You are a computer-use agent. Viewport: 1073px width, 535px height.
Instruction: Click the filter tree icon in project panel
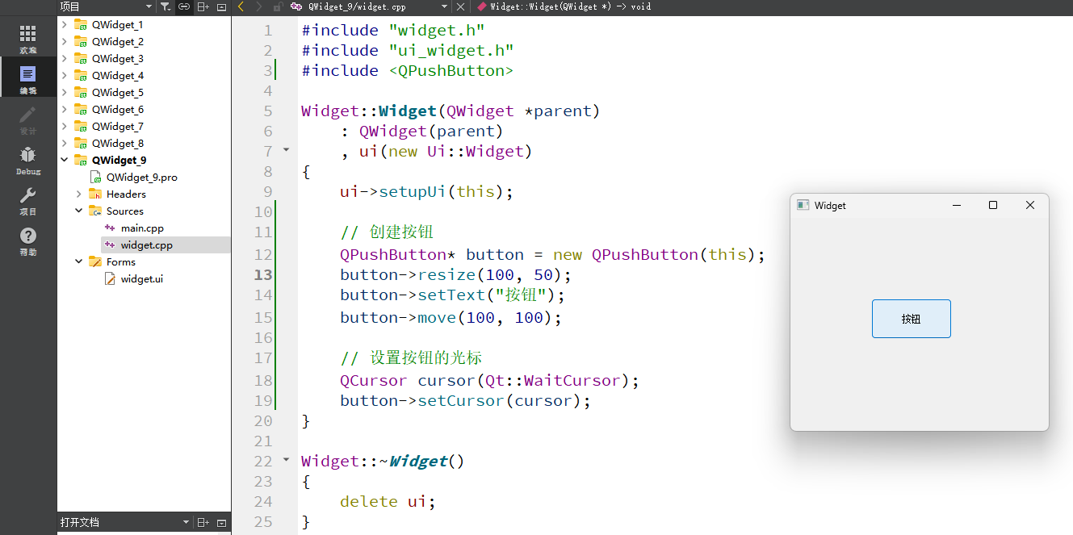pyautogui.click(x=165, y=6)
